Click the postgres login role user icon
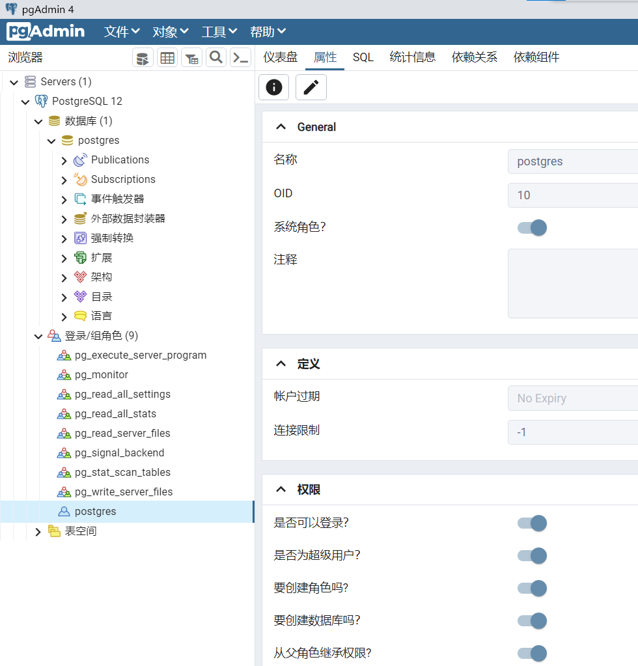Viewport: 638px width, 666px height. (x=64, y=512)
